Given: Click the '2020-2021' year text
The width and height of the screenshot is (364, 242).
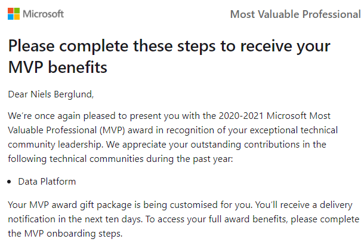Looking at the screenshot, I should tap(241, 116).
